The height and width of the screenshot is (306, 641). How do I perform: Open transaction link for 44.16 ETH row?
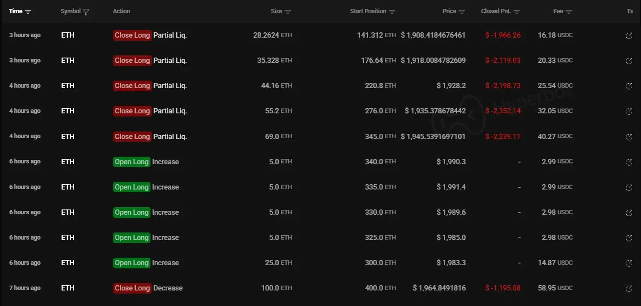(629, 86)
